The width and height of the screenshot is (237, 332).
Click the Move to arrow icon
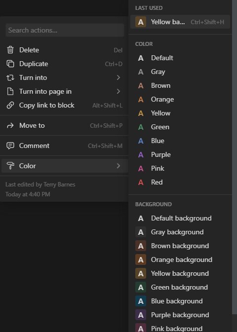pos(10,126)
